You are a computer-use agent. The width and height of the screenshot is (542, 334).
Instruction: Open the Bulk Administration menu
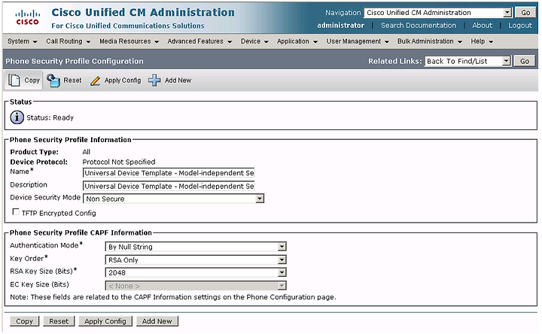pos(429,41)
